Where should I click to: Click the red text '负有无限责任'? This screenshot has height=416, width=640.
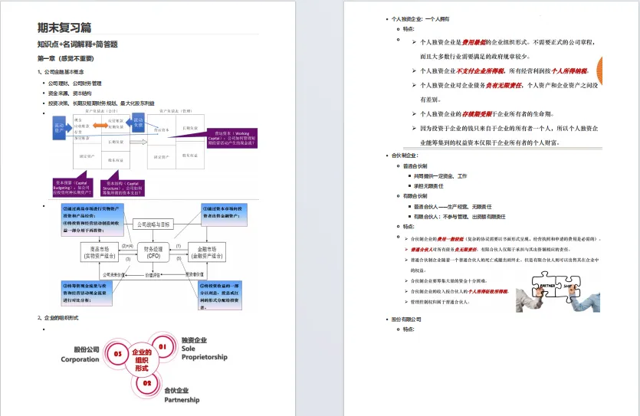pos(504,85)
